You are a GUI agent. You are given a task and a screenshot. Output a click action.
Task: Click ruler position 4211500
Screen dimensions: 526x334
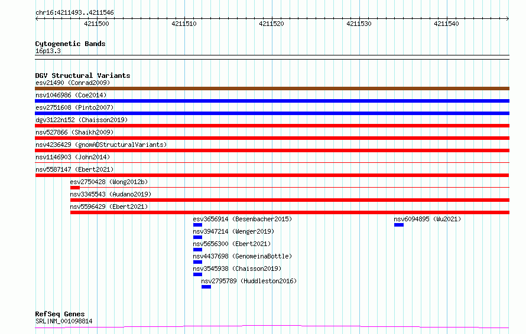(96, 24)
